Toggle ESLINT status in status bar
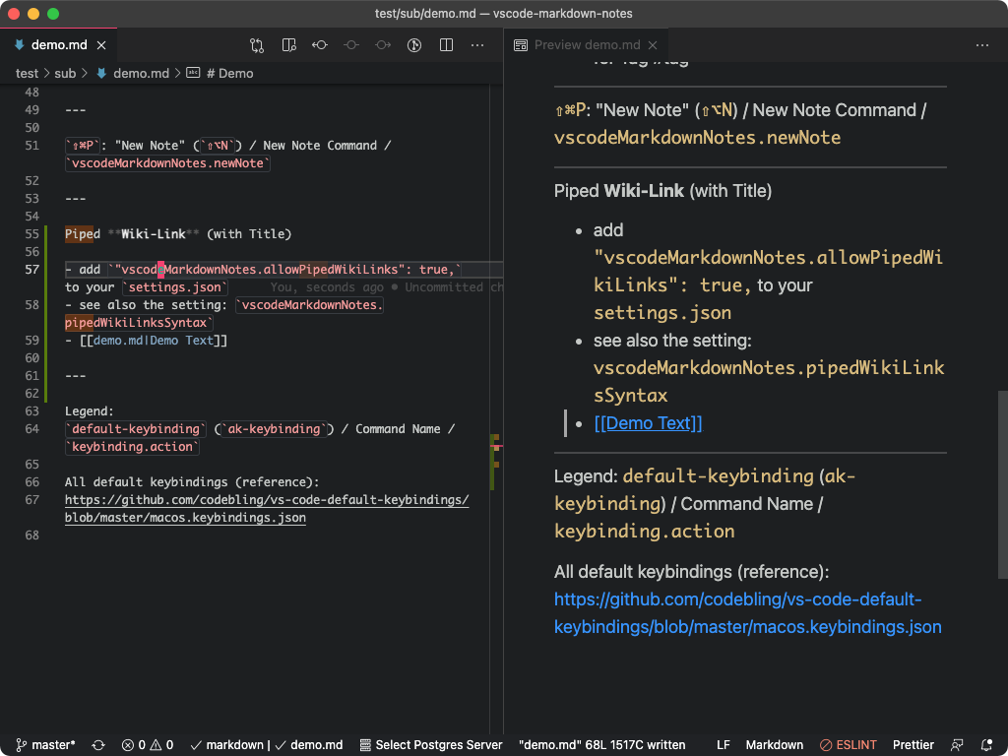Screen dimensions: 1008x756 click(x=848, y=745)
